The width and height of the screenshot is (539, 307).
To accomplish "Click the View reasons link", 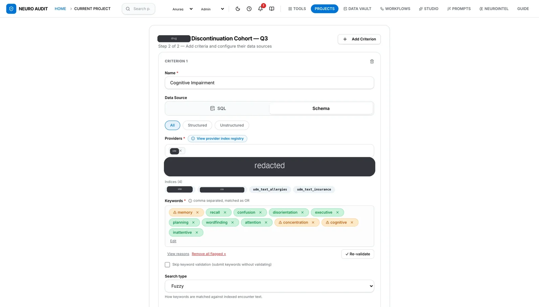I will click(178, 254).
